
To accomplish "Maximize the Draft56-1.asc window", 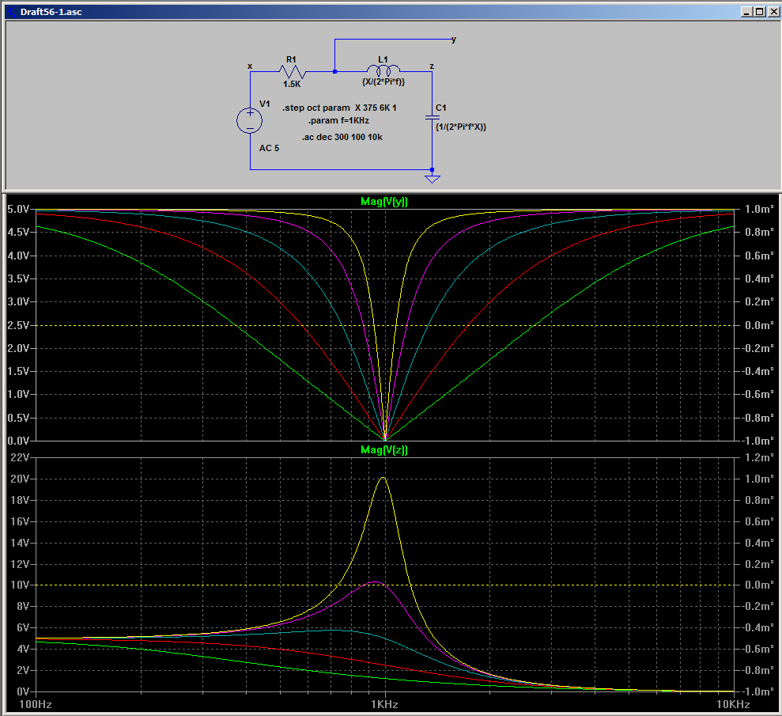I will 760,12.
